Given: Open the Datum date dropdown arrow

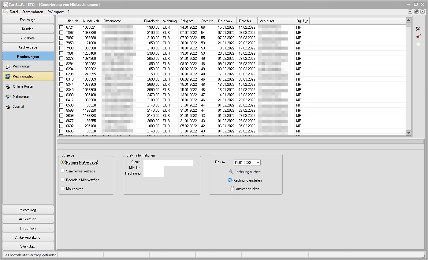Looking at the screenshot, I should [x=258, y=163].
